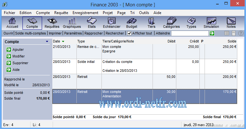Click the Date column sort arrow
The image size is (246, 129).
63,42
